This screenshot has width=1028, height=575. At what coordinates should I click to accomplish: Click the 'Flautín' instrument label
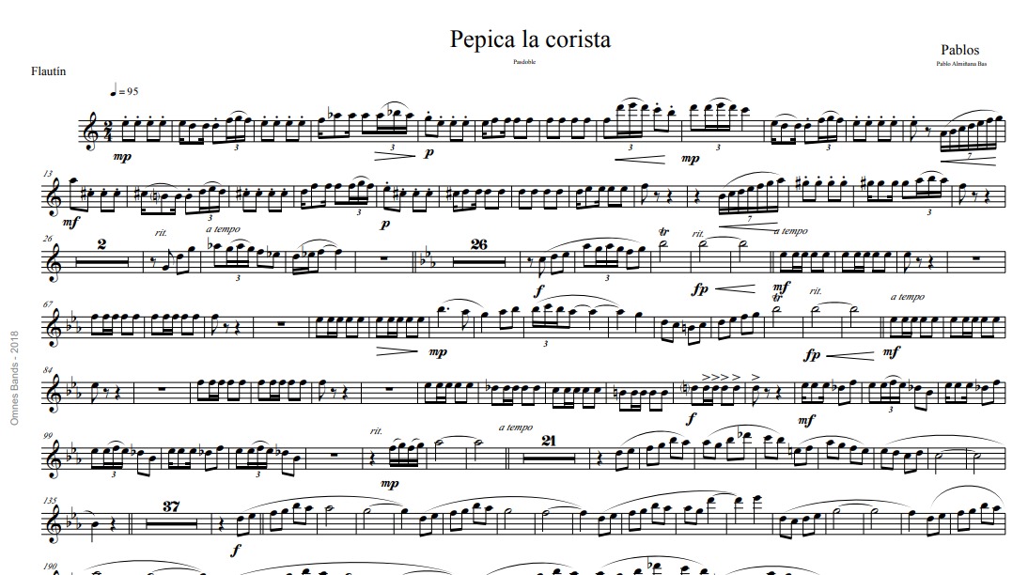click(49, 70)
